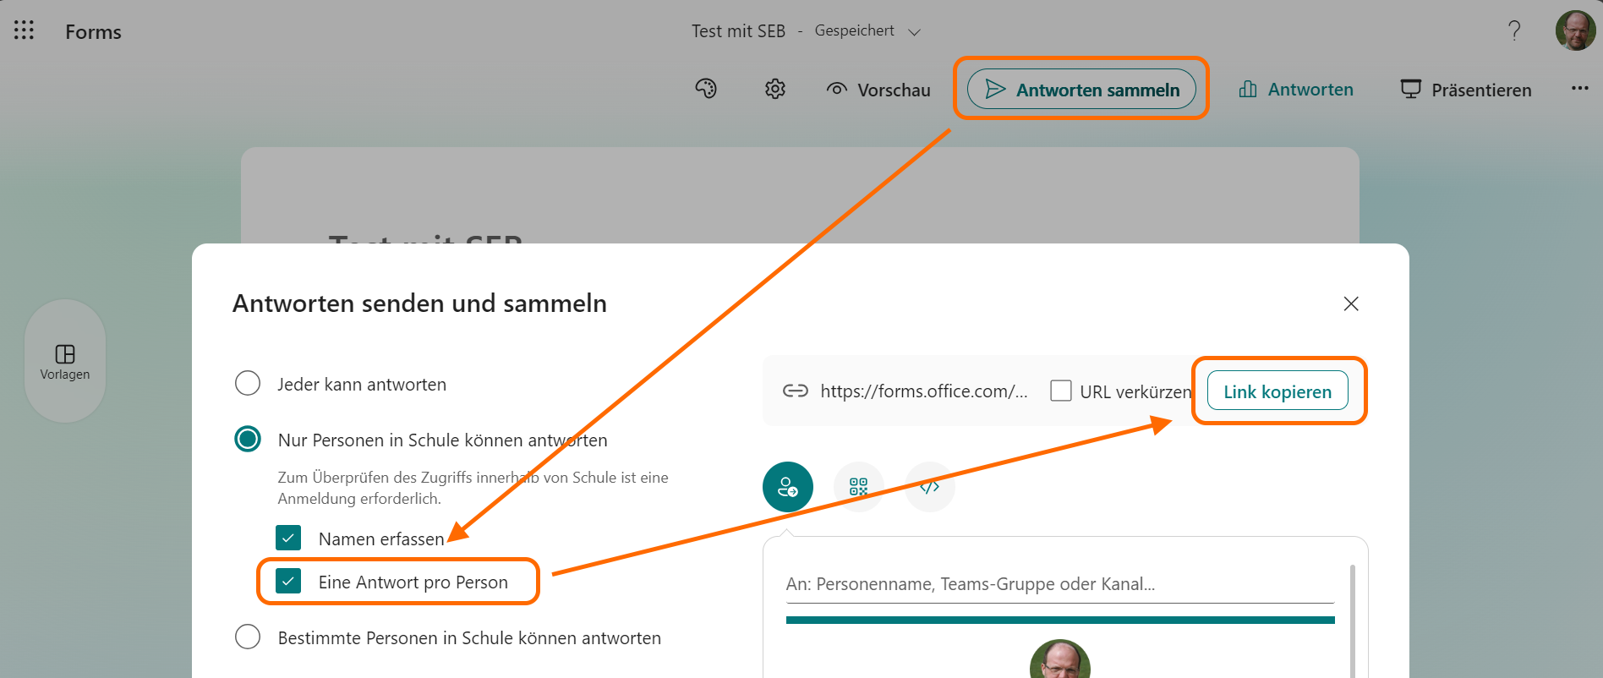Open the Vorlagen templates panel
Screen dimensions: 1603x678
click(65, 362)
